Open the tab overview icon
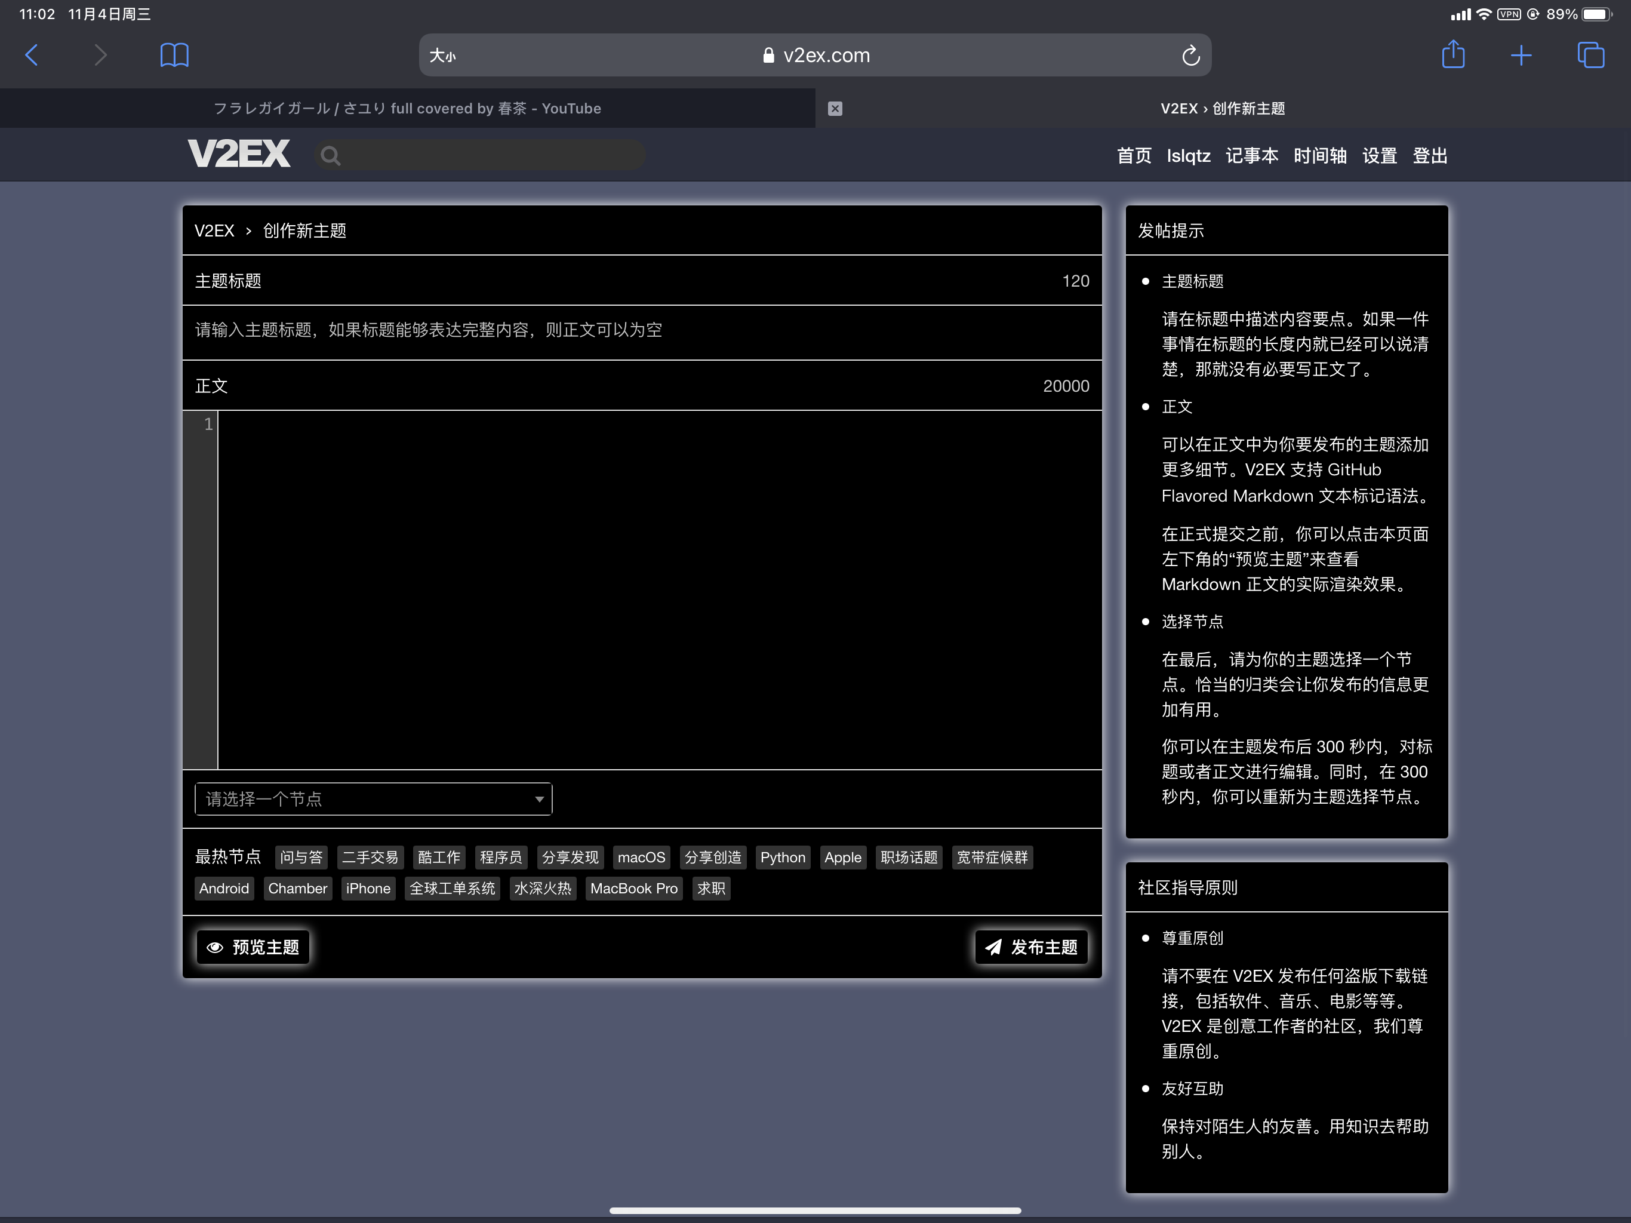This screenshot has height=1223, width=1631. coord(1590,56)
